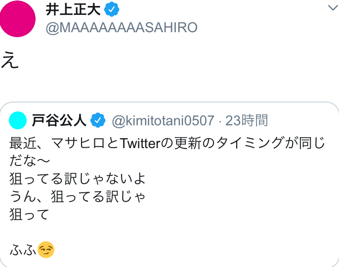Click the pink profile avatar of 井上正大
The width and height of the screenshot is (339, 267).
17,19
